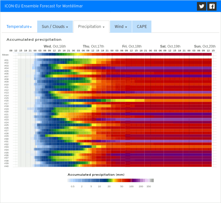Click ensemble member label #01
Screen dimensions: 221x203
(x=6, y=60)
